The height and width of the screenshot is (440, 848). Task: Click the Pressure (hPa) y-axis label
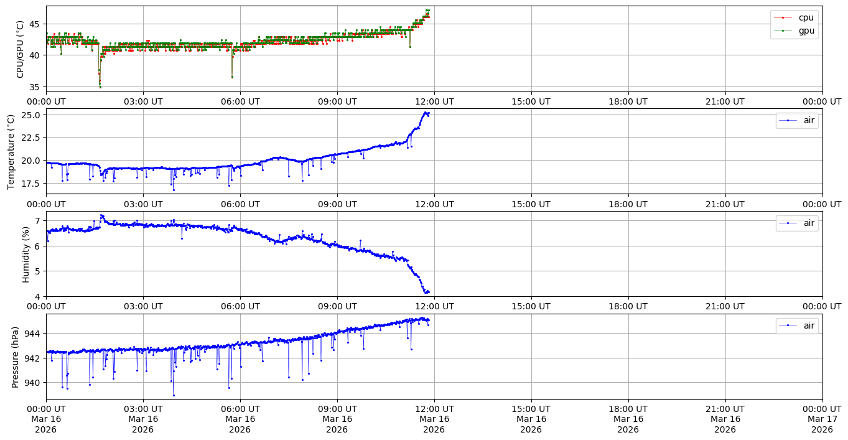pos(16,357)
